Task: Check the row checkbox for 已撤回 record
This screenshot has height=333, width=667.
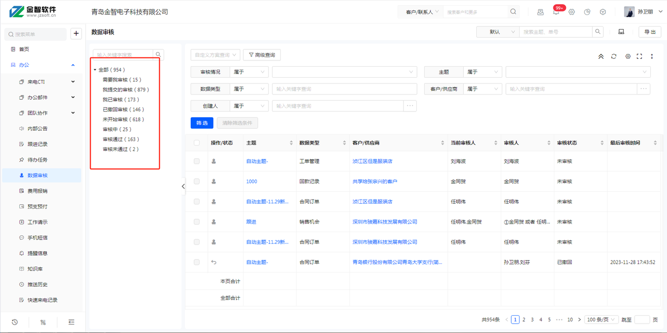Action: [x=196, y=262]
